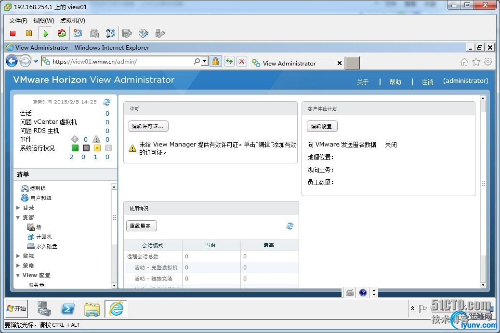Click the security lock icon
Viewport: 500px width, 333px height.
coord(216,61)
